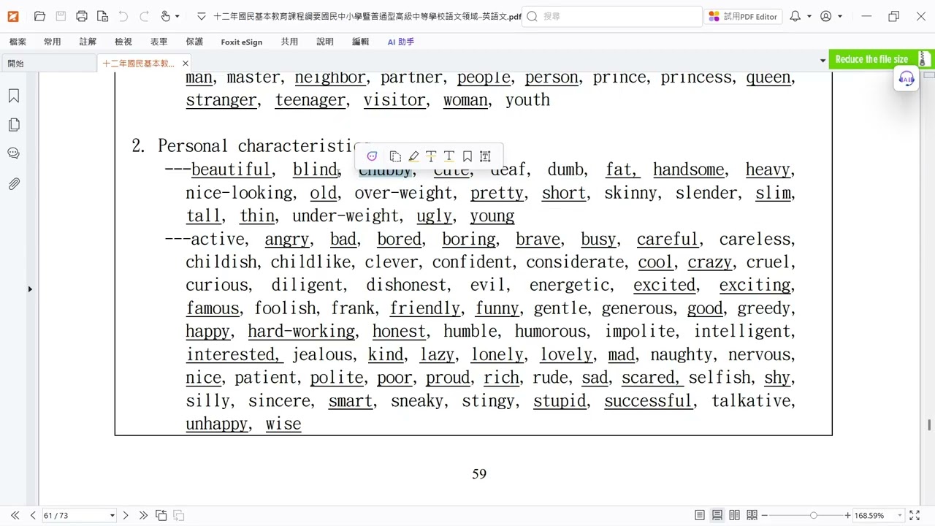Viewport: 935px width, 526px height.
Task: Switch to facing pages view
Action: pyautogui.click(x=734, y=515)
